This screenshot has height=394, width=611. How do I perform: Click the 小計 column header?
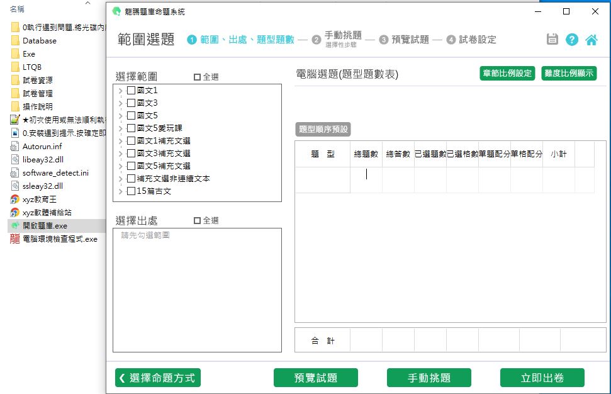pyautogui.click(x=559, y=154)
